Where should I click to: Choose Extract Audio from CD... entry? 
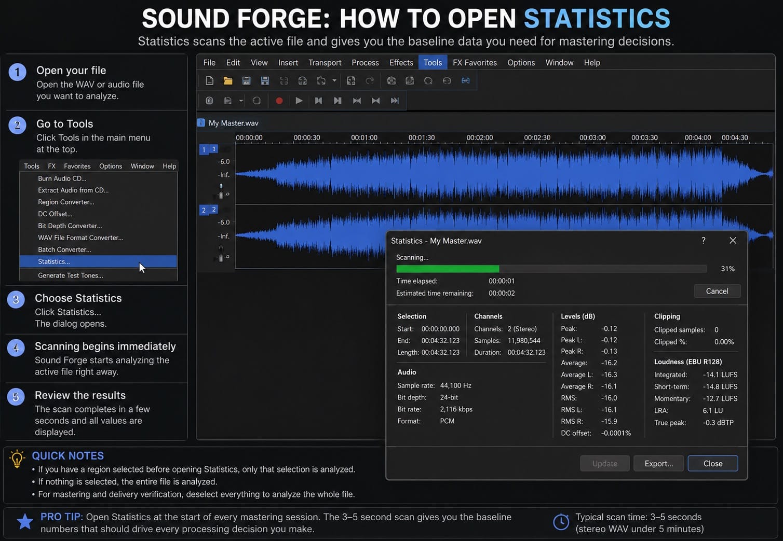pyautogui.click(x=99, y=190)
